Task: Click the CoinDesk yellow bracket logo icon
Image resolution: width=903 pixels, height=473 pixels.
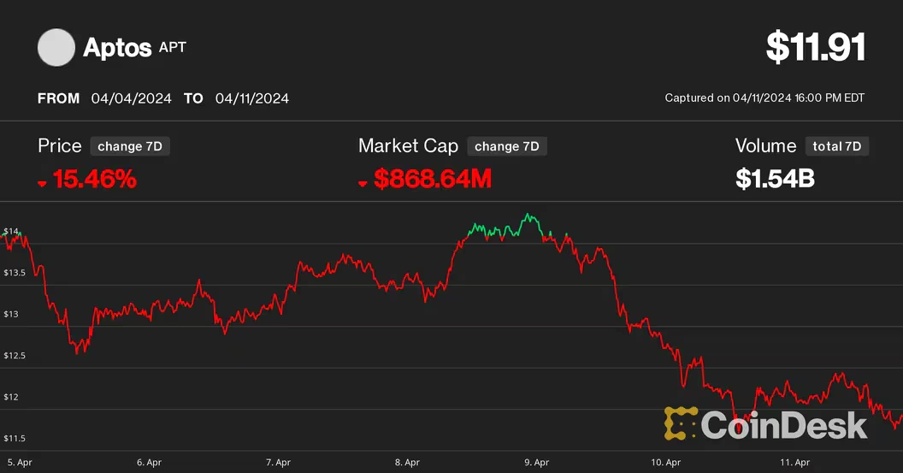Action: point(681,423)
